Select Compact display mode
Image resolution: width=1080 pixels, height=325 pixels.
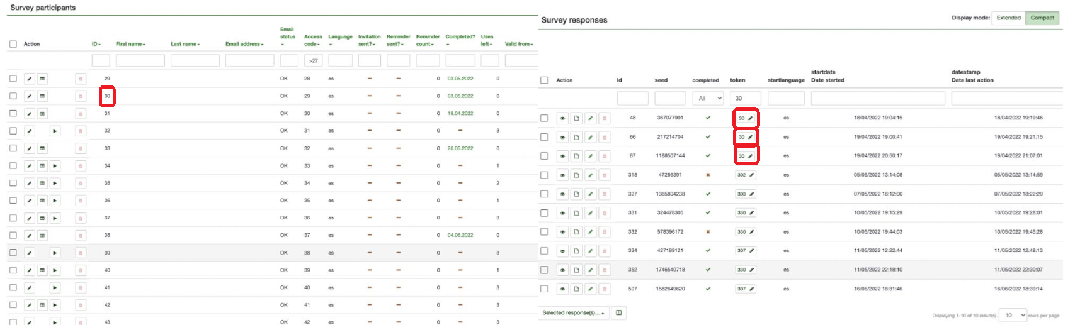pyautogui.click(x=1042, y=18)
